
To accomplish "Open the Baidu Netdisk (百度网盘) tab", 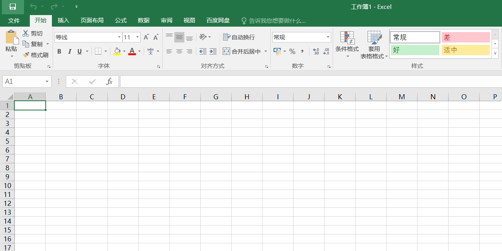I will pos(218,20).
